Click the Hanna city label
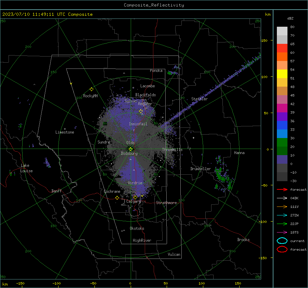The height and width of the screenshot is (288, 308). (239, 153)
